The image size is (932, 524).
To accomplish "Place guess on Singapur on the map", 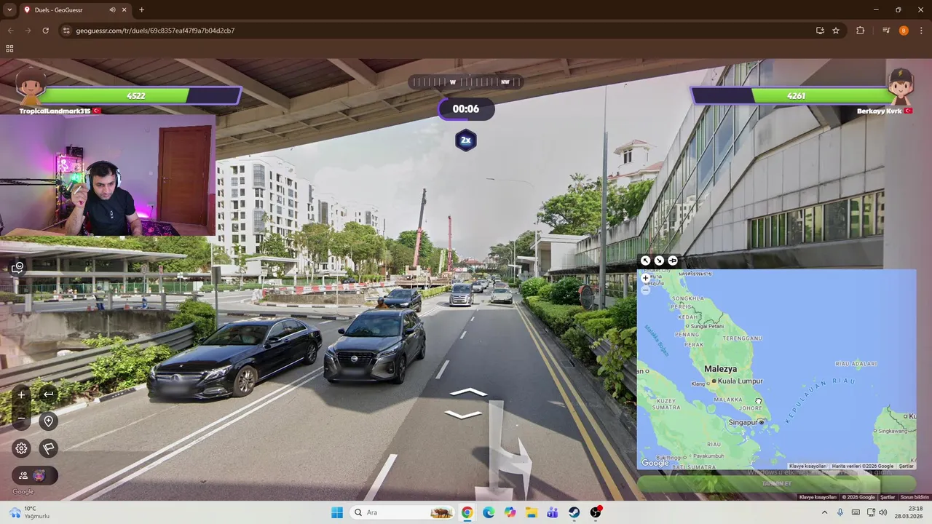I will [x=762, y=422].
